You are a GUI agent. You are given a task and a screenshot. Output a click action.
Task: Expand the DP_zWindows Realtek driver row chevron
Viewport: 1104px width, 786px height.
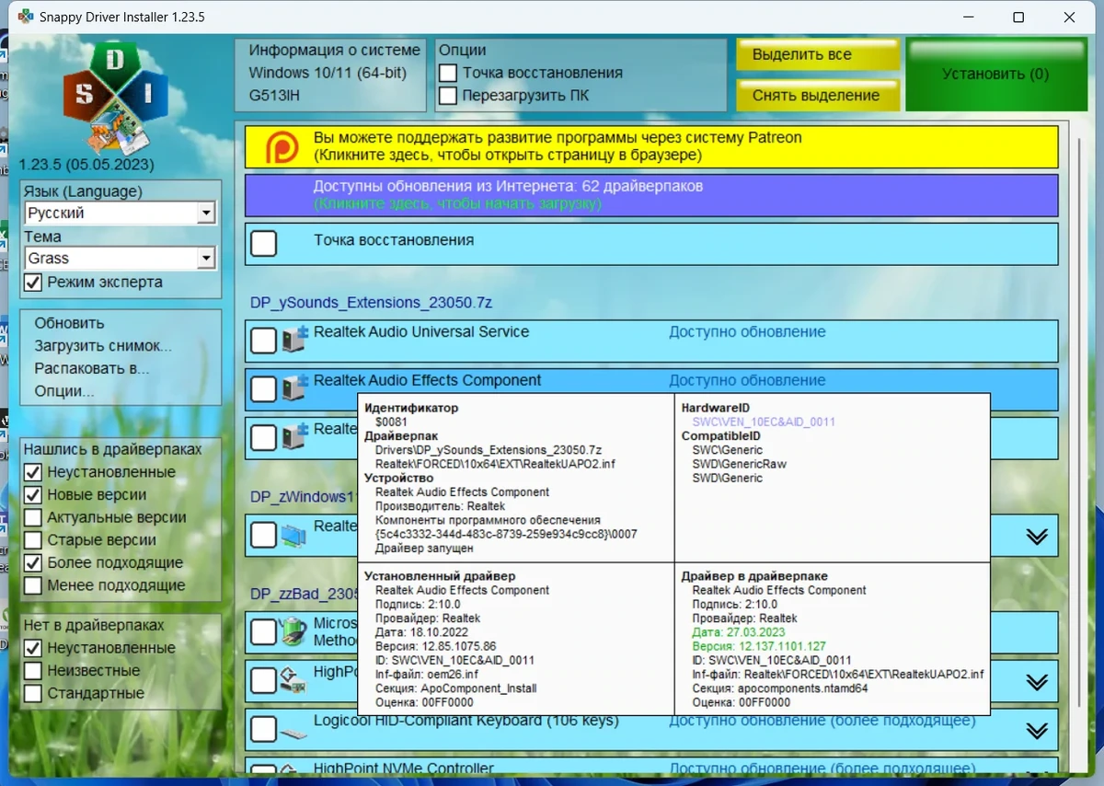point(1037,537)
